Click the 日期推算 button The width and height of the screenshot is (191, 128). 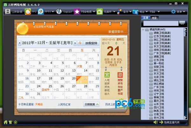point(91,104)
